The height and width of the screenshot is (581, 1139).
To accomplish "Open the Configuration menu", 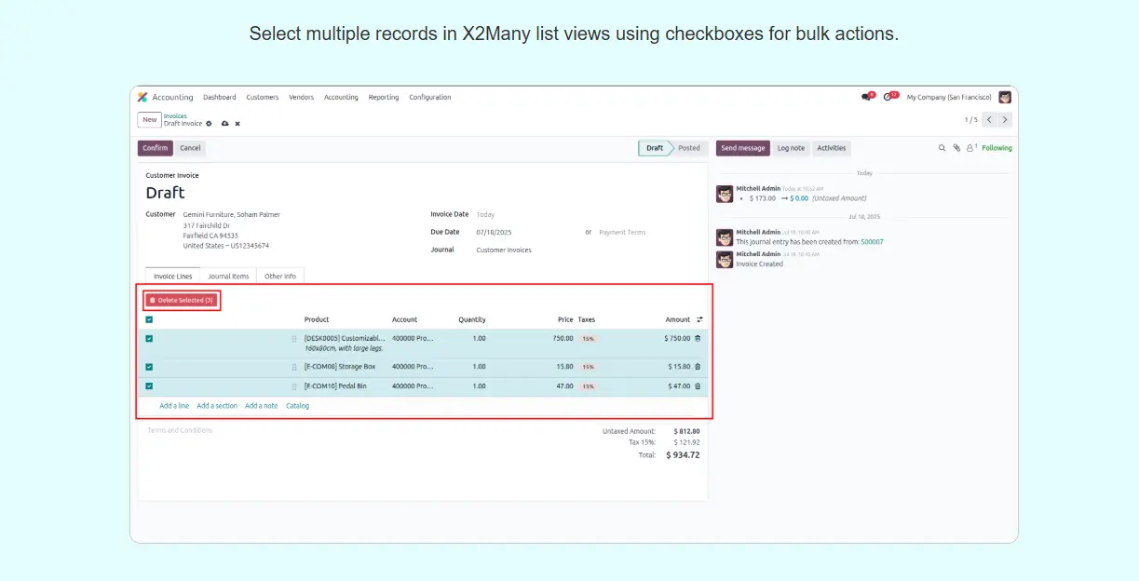I will click(429, 97).
